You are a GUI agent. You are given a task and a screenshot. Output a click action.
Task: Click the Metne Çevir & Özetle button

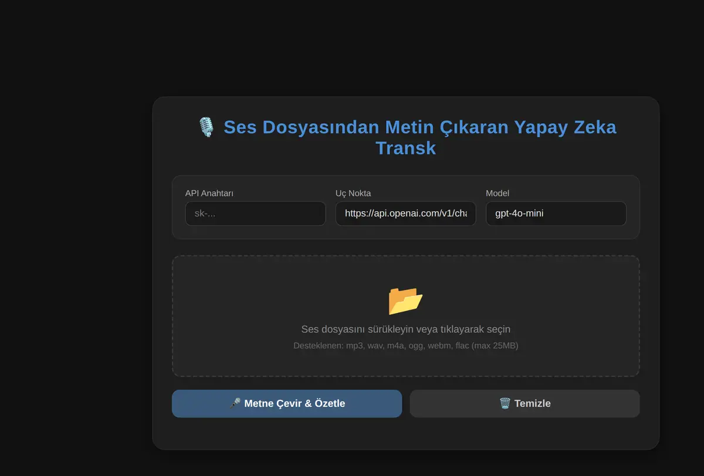[x=287, y=404]
